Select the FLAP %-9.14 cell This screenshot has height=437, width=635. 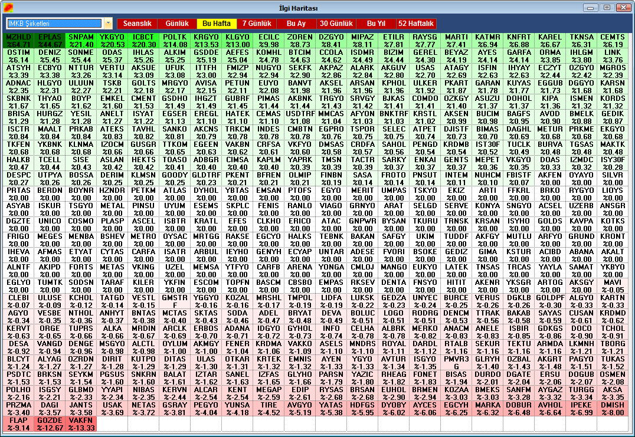coord(19,425)
